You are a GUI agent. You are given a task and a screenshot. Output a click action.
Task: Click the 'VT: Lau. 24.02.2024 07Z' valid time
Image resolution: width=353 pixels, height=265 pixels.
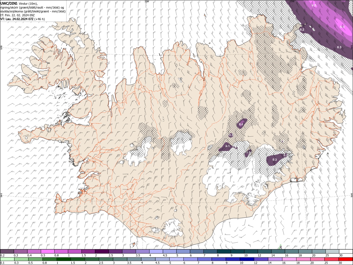17,19
